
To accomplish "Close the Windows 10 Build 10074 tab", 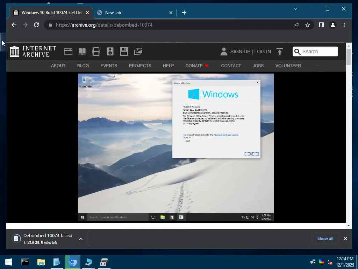I will click(87, 13).
